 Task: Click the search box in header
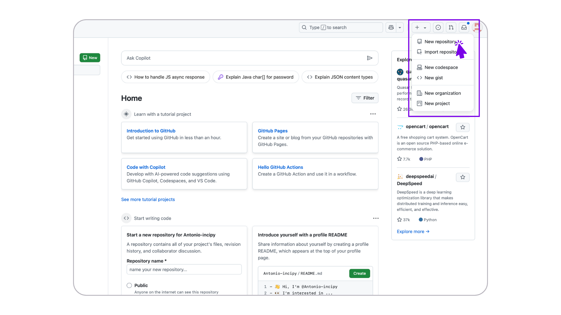coord(341,27)
